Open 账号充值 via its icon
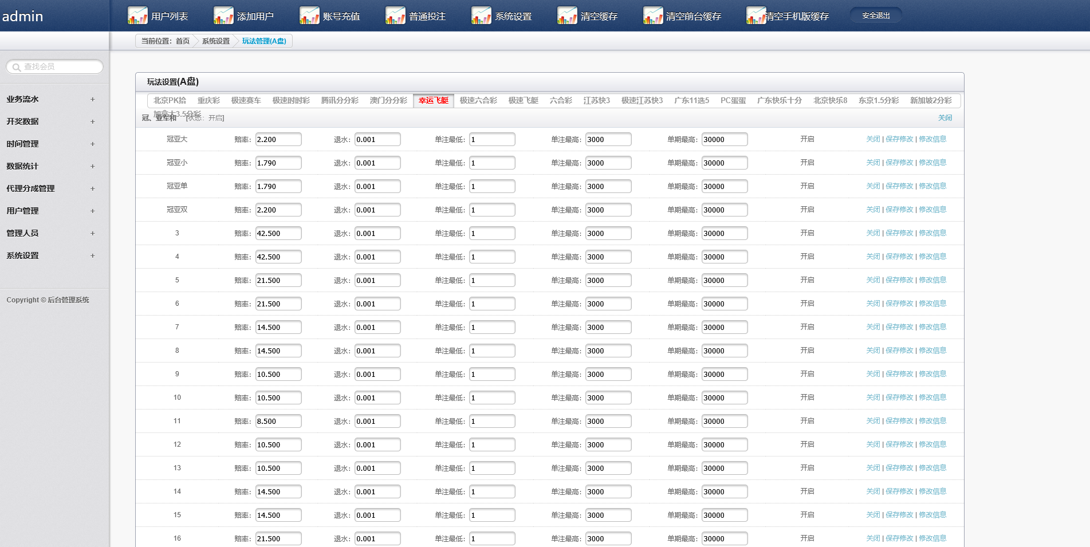The height and width of the screenshot is (547, 1090). tap(309, 15)
